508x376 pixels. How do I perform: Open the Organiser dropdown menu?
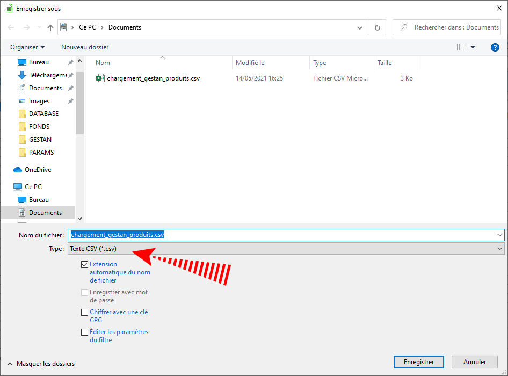pyautogui.click(x=27, y=47)
